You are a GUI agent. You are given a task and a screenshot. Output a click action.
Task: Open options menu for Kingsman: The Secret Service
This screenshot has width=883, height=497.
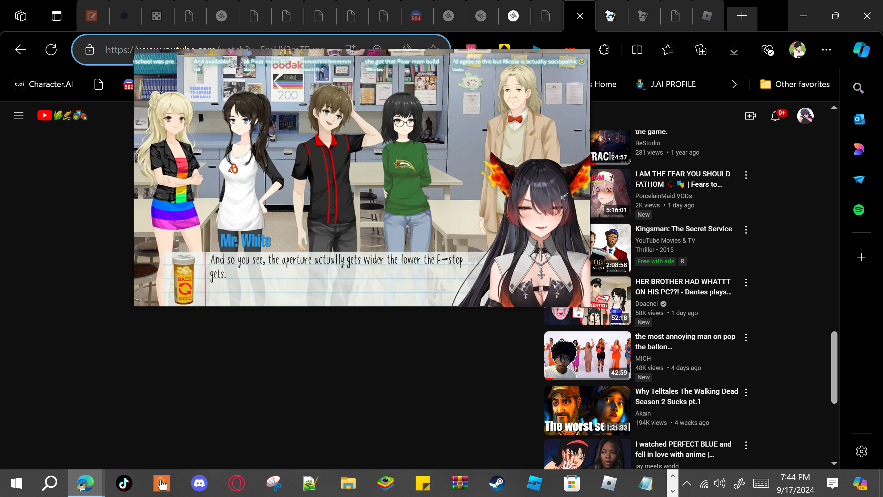tap(746, 230)
